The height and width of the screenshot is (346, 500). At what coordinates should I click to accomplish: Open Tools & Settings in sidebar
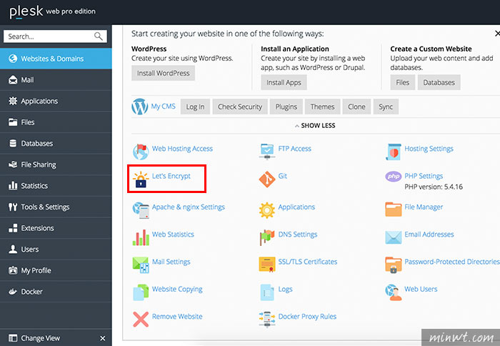point(56,207)
